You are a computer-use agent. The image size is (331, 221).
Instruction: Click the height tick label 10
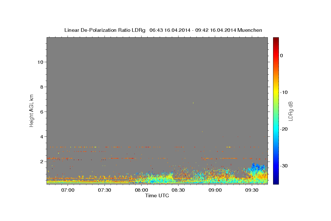[40, 62]
